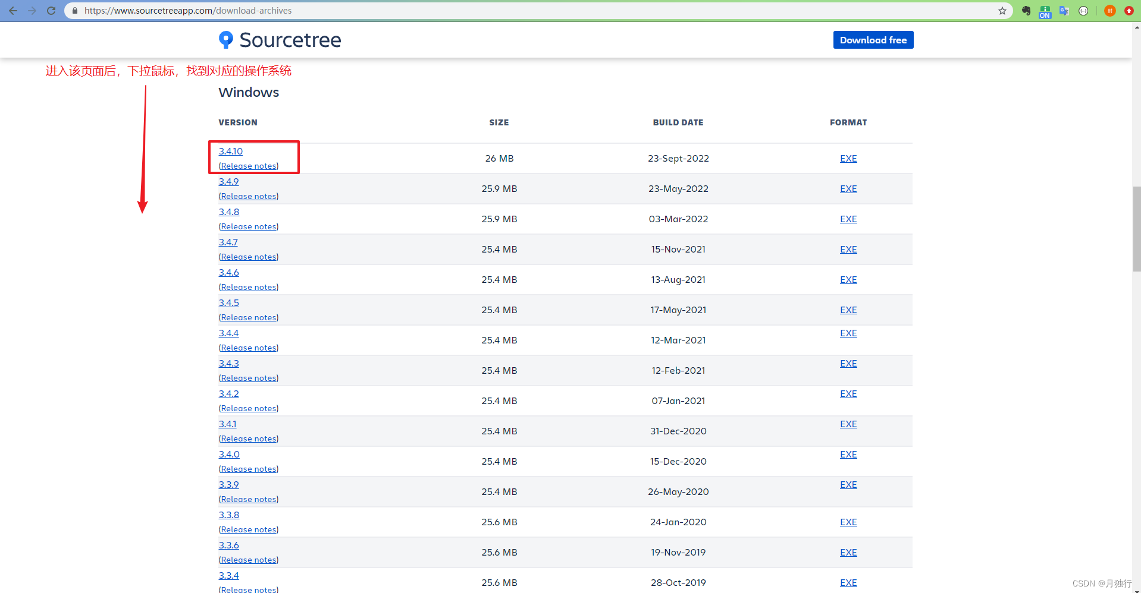Download the EXE for version 3.4.7
Viewport: 1141px width, 593px height.
pos(848,249)
